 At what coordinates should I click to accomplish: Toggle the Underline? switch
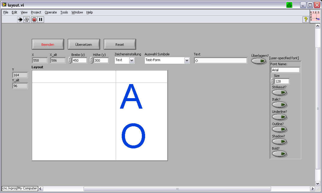click(x=279, y=117)
